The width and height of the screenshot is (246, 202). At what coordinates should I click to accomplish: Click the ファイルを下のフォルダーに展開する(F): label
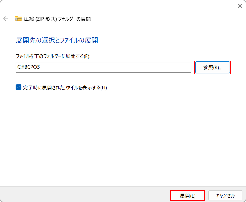click(53, 56)
